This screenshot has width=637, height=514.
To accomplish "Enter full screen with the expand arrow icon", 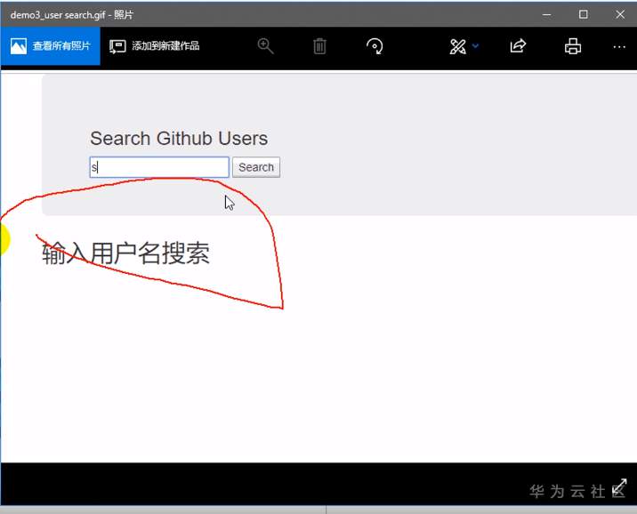I will point(620,486).
